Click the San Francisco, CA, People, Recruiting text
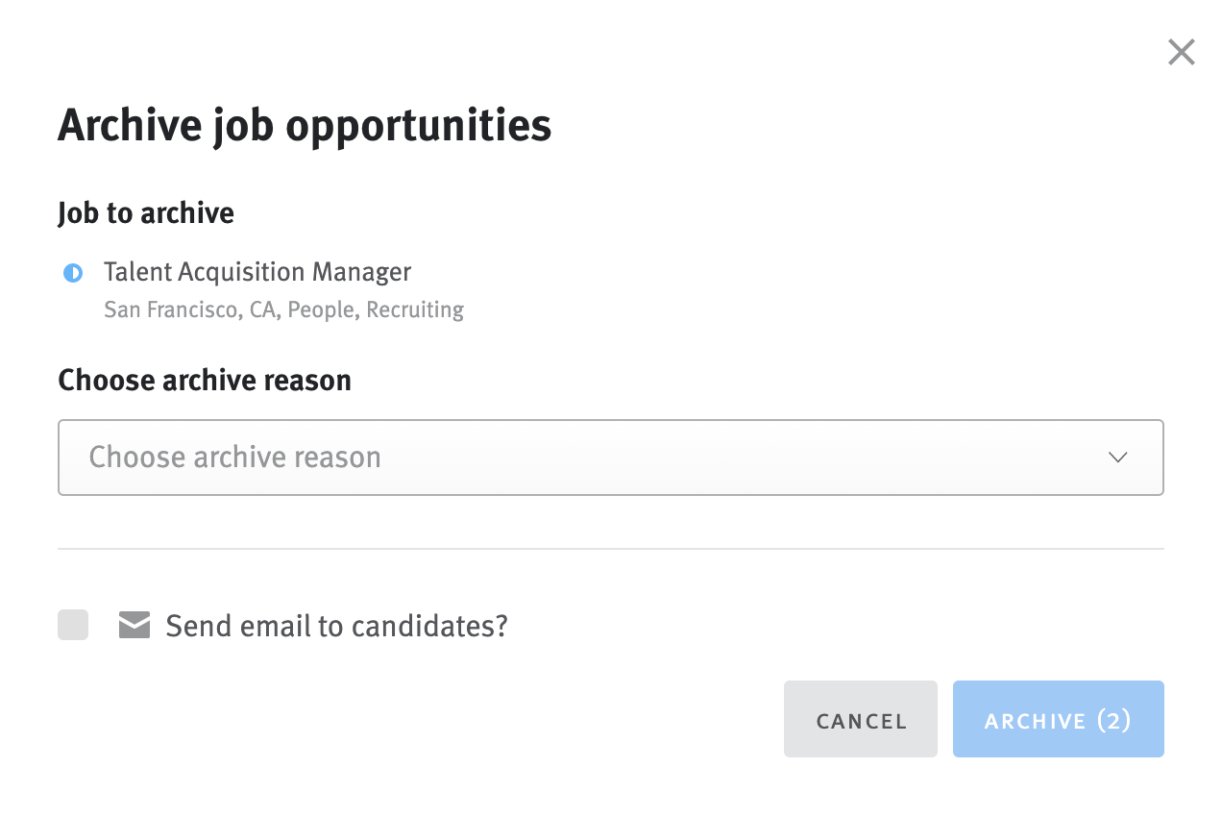Image resolution: width=1222 pixels, height=817 pixels. click(x=283, y=309)
